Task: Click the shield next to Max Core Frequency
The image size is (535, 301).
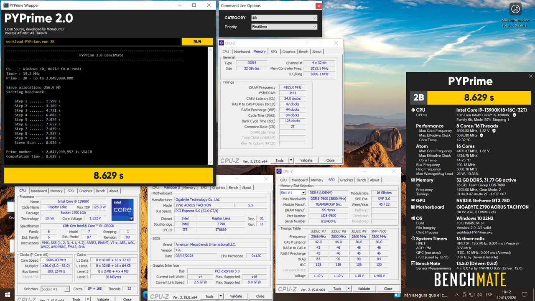Action: 494,131
